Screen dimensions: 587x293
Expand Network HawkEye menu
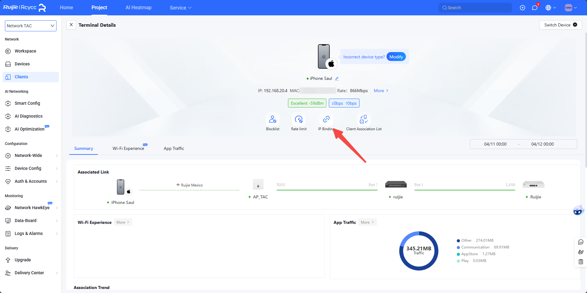[x=31, y=208]
